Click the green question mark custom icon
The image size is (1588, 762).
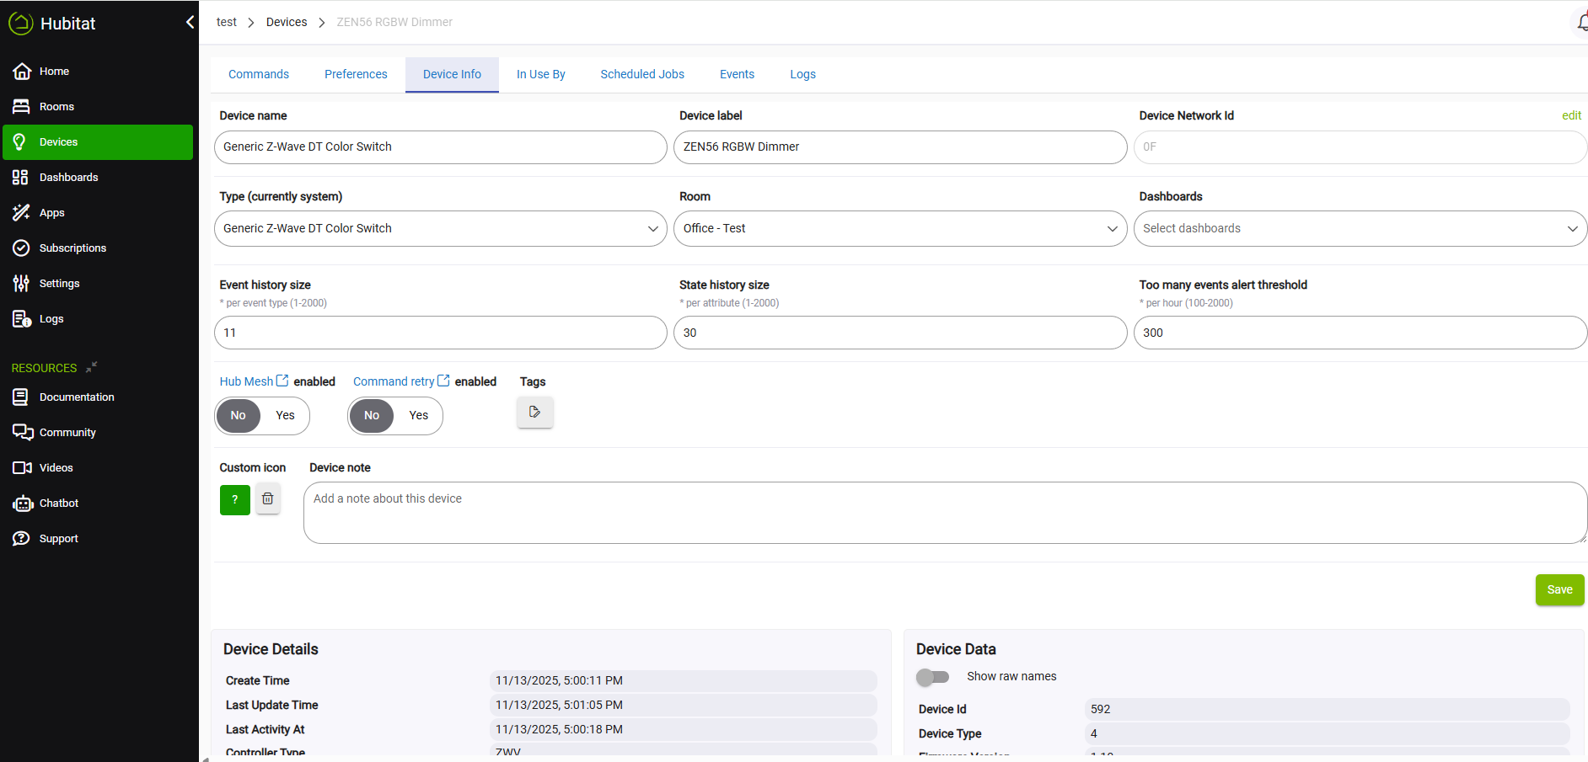tap(235, 499)
